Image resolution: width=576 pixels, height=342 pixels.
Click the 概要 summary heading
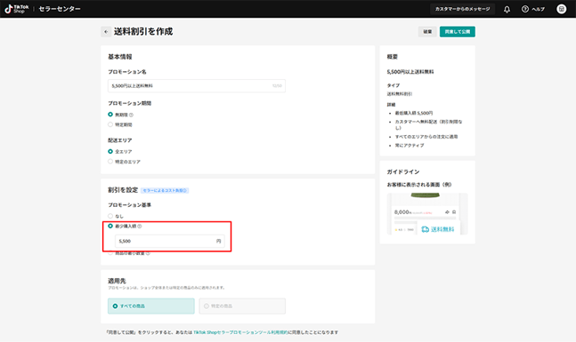coord(393,57)
